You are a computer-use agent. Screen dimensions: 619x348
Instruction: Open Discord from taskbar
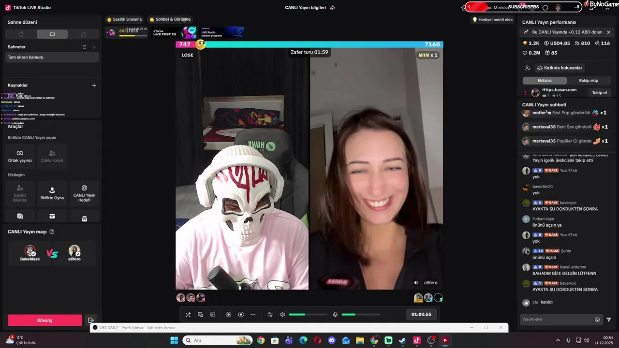(331, 340)
